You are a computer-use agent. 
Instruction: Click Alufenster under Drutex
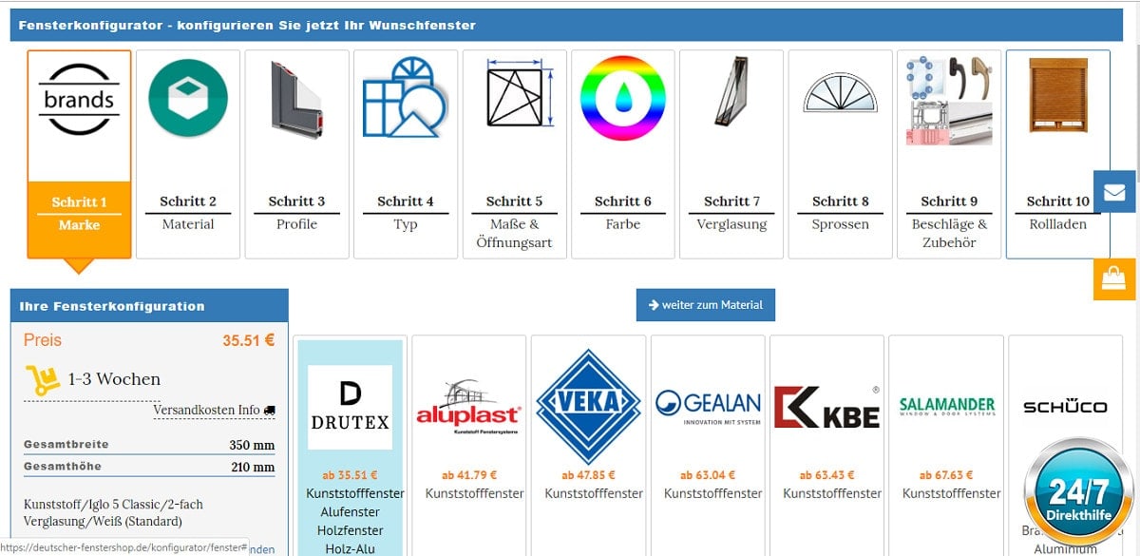pos(351,512)
